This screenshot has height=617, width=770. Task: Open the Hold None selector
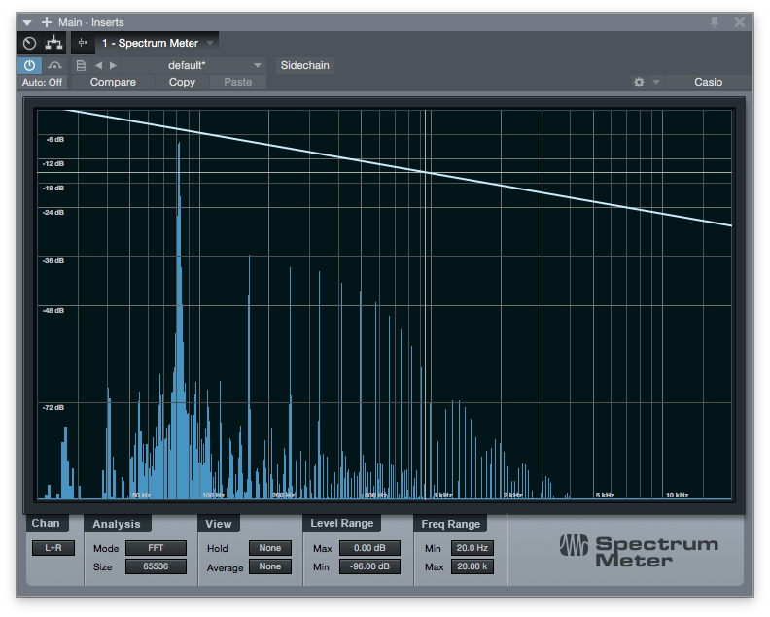[x=269, y=548]
